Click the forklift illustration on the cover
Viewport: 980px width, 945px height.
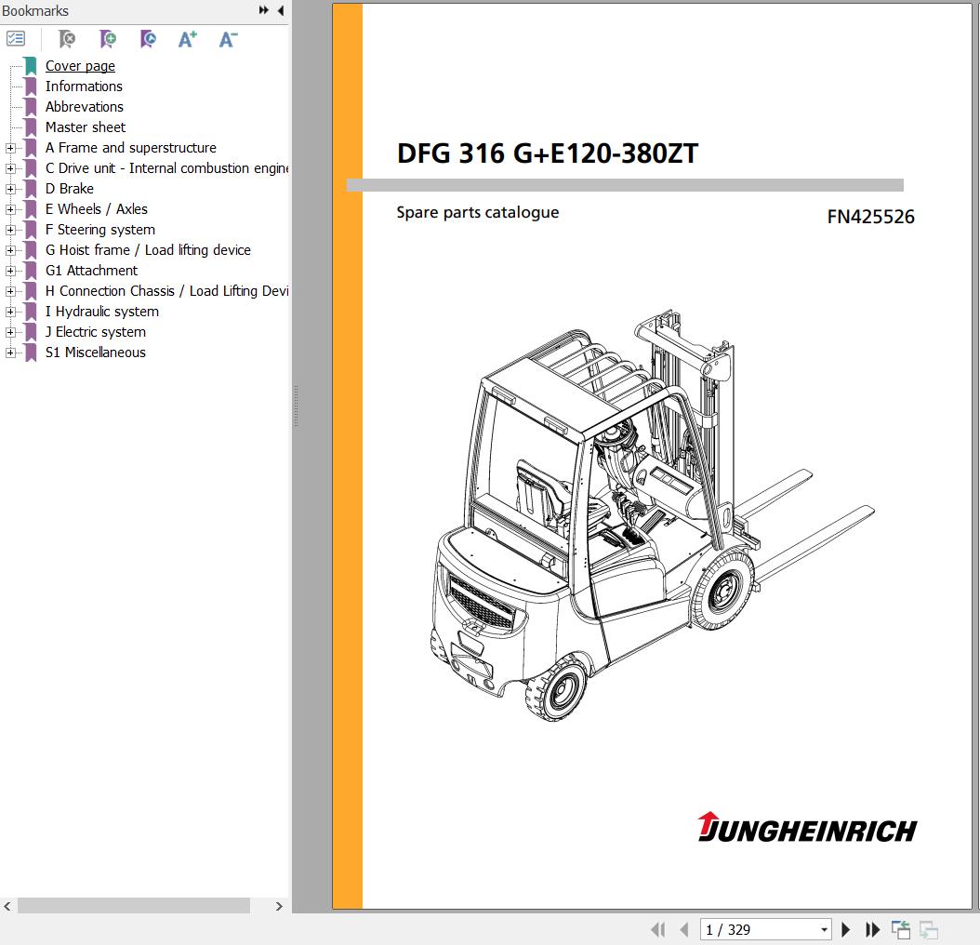[x=652, y=514]
